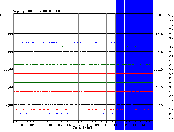The height and width of the screenshot is (132, 174).
Task: Click the black seismic trace at 07:00
Action: [83, 105]
